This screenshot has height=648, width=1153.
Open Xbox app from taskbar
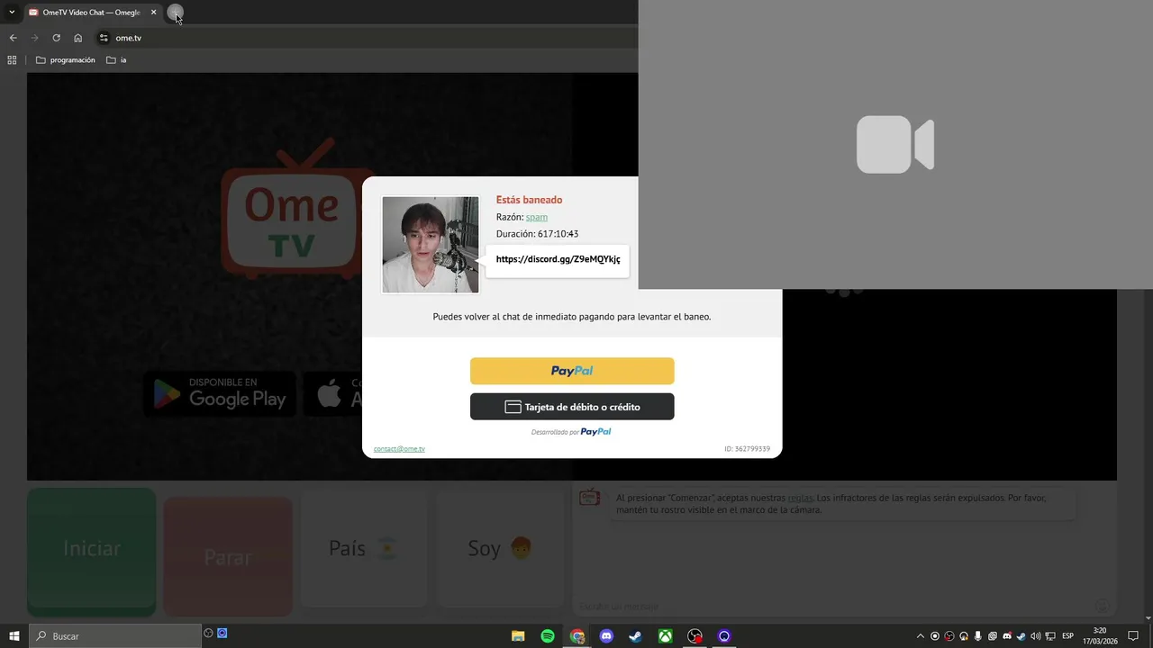click(x=665, y=636)
